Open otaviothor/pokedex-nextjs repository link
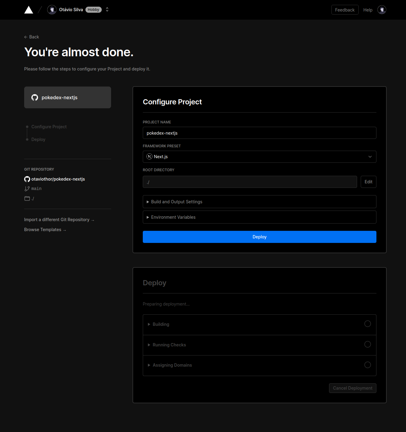 58,179
